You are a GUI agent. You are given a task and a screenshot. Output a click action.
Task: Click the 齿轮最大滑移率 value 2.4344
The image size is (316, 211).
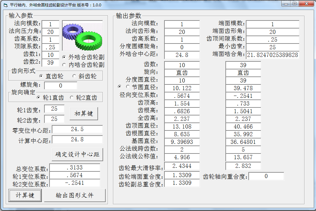[182, 166]
